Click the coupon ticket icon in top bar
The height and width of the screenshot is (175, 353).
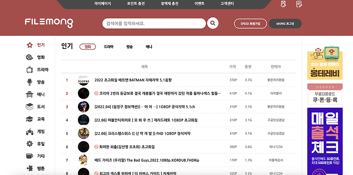283,4
